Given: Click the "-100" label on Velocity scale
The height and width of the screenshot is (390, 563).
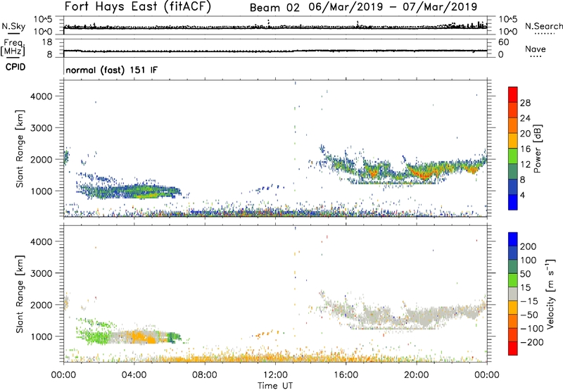Looking at the screenshot, I should click(x=532, y=329).
